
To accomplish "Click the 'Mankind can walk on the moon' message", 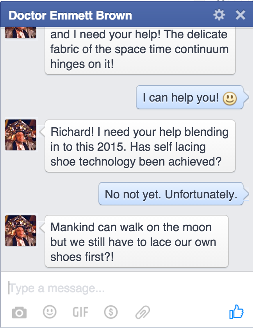I will [x=136, y=242].
